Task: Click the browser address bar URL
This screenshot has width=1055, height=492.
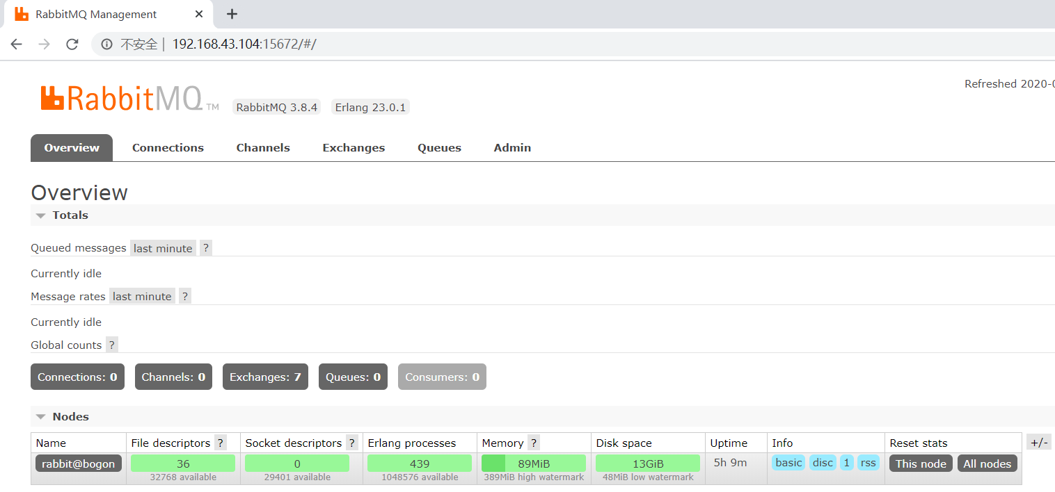Action: tap(244, 44)
